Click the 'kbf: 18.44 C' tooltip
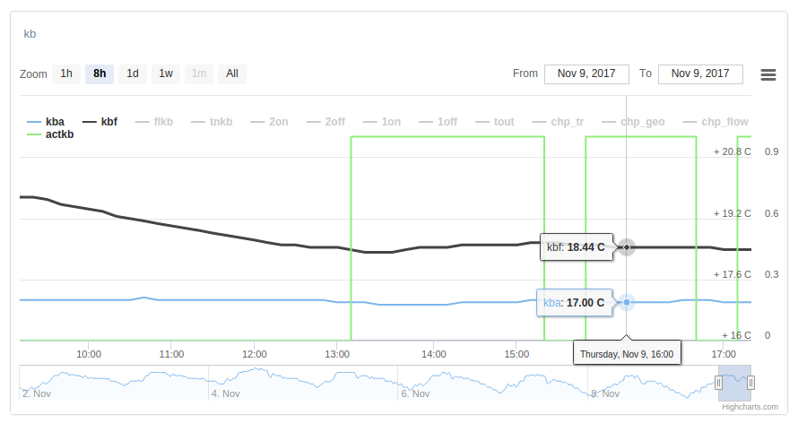798x432 pixels. pos(577,247)
